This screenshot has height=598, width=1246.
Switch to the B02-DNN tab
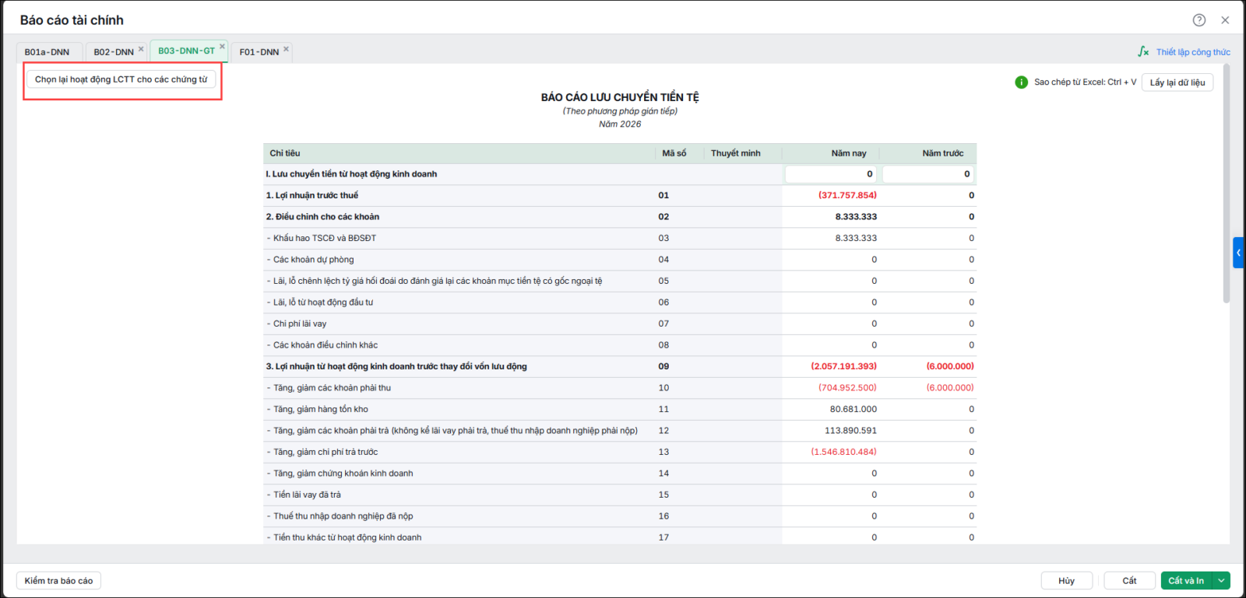(114, 52)
